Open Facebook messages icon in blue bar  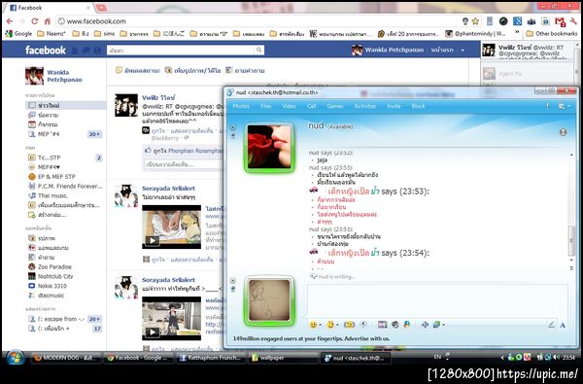tap(86, 51)
